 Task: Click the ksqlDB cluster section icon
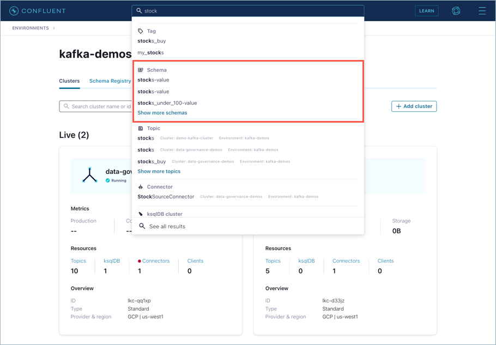[x=142, y=213]
